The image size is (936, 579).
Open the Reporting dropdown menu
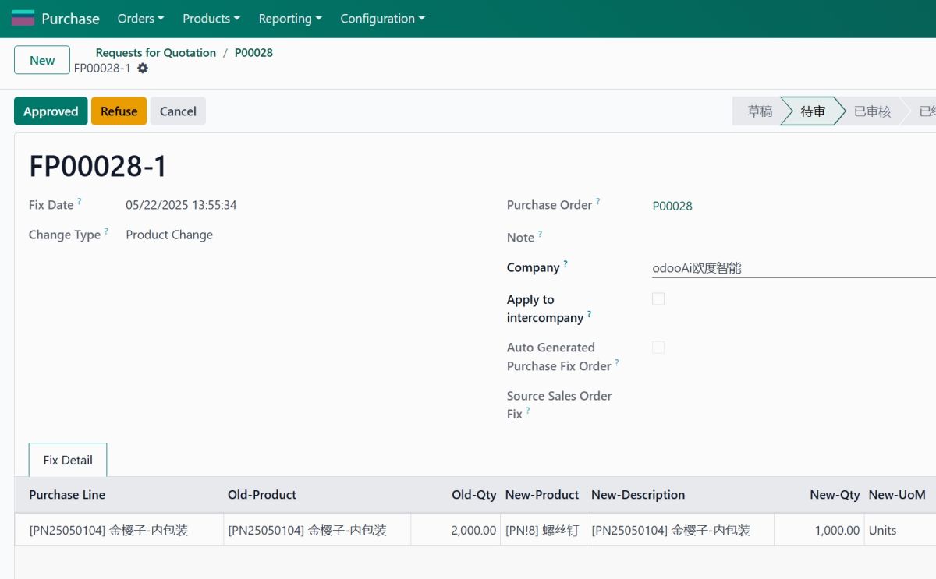coord(289,19)
